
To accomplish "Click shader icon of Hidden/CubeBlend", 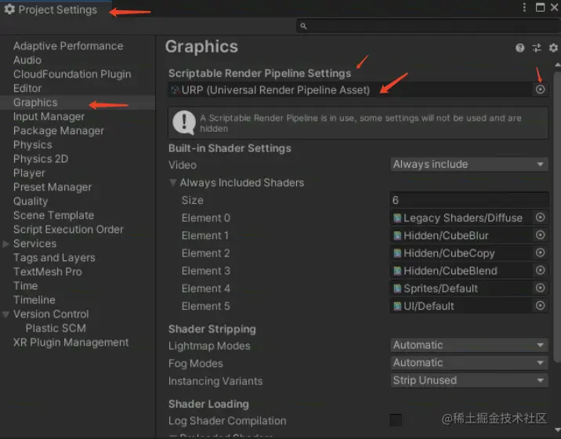I will (397, 271).
